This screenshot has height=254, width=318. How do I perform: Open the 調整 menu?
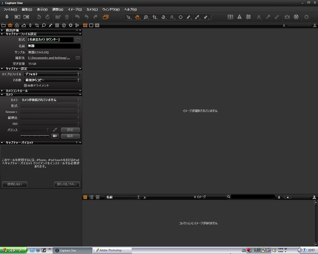coord(58,9)
